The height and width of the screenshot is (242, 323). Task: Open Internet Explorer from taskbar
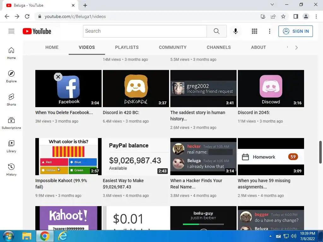pyautogui.click(x=63, y=236)
